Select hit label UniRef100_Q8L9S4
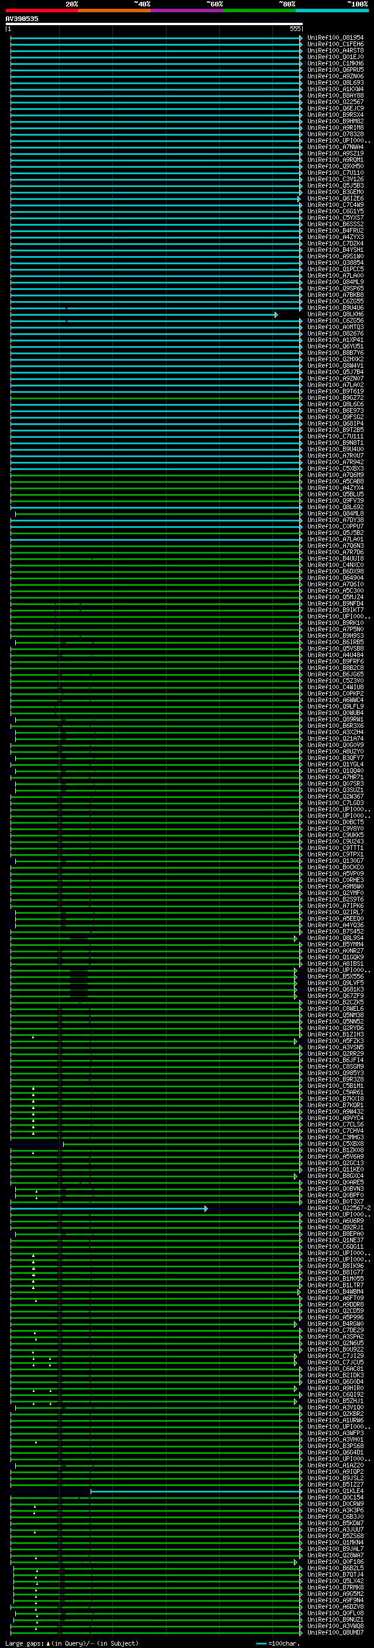Viewport: 374px width, 1648px height. [335, 938]
